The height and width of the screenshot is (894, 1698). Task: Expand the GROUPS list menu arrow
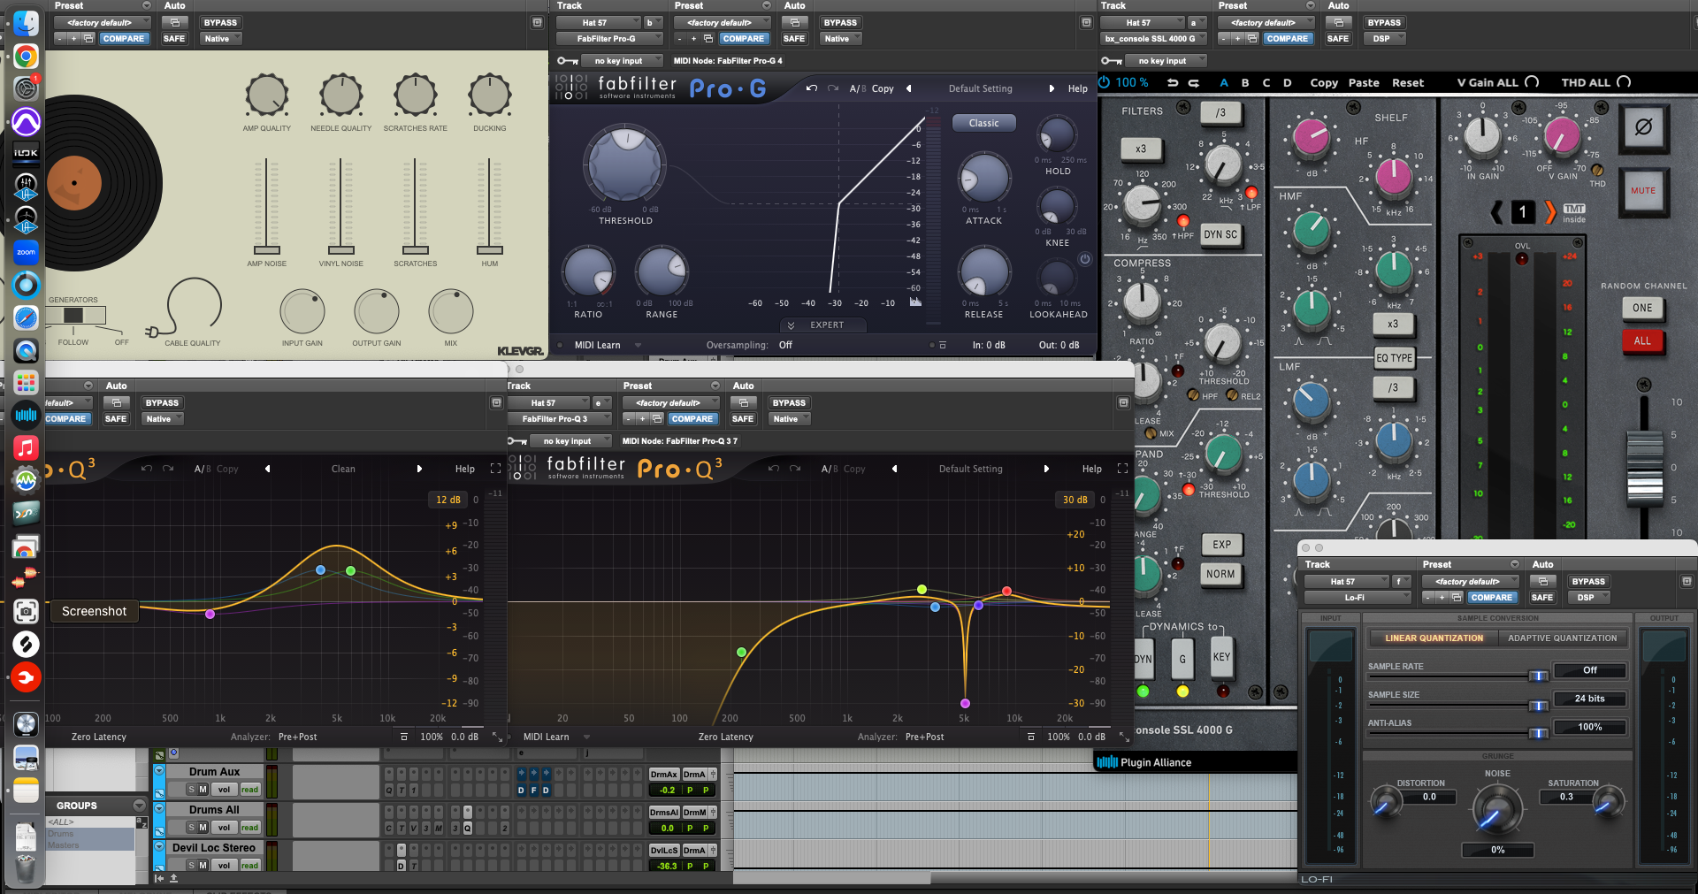(x=139, y=806)
